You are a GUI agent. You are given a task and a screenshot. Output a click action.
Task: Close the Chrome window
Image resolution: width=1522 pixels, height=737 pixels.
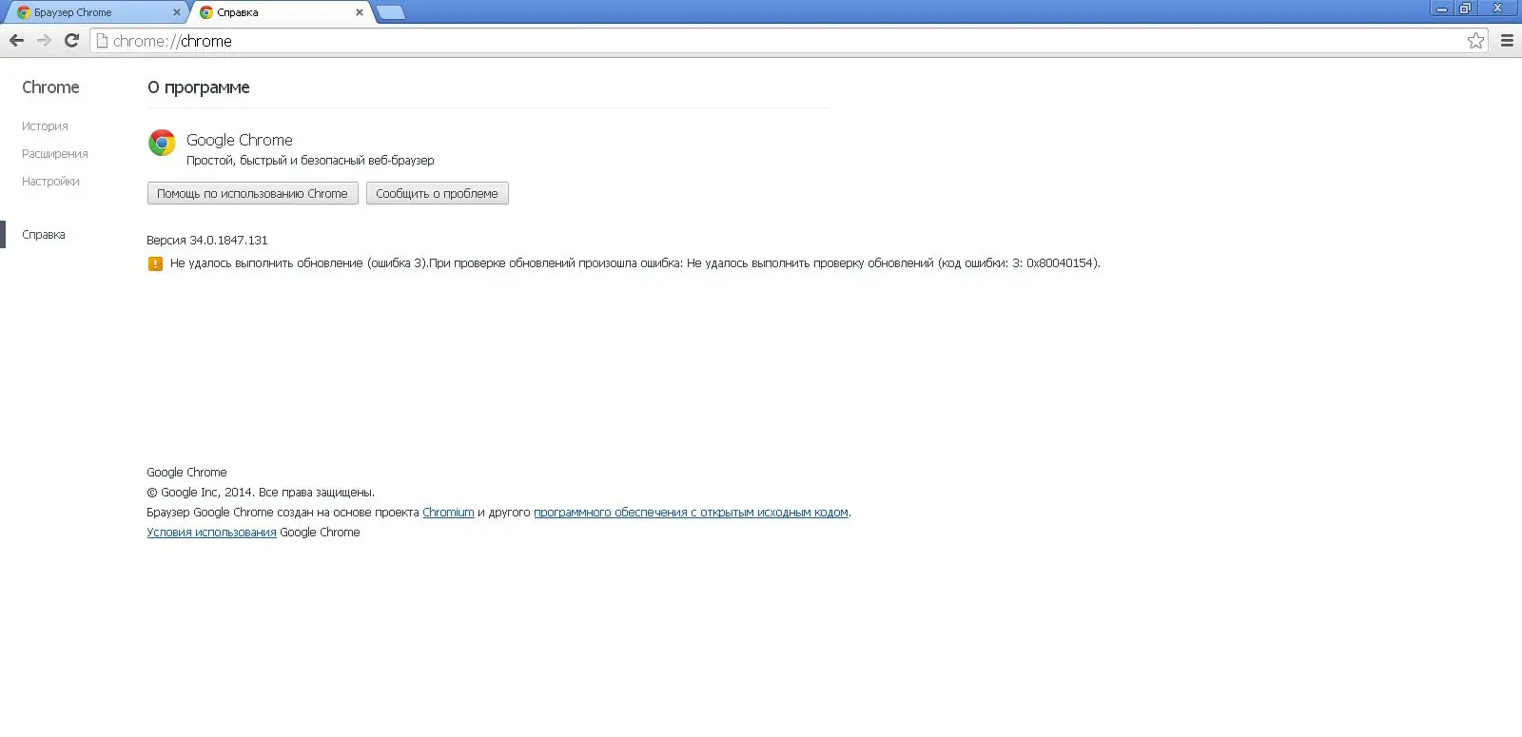click(x=1498, y=9)
